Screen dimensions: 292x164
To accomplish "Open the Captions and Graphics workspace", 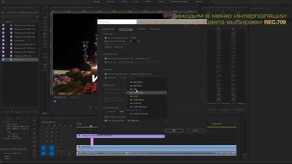I will click(179, 2).
